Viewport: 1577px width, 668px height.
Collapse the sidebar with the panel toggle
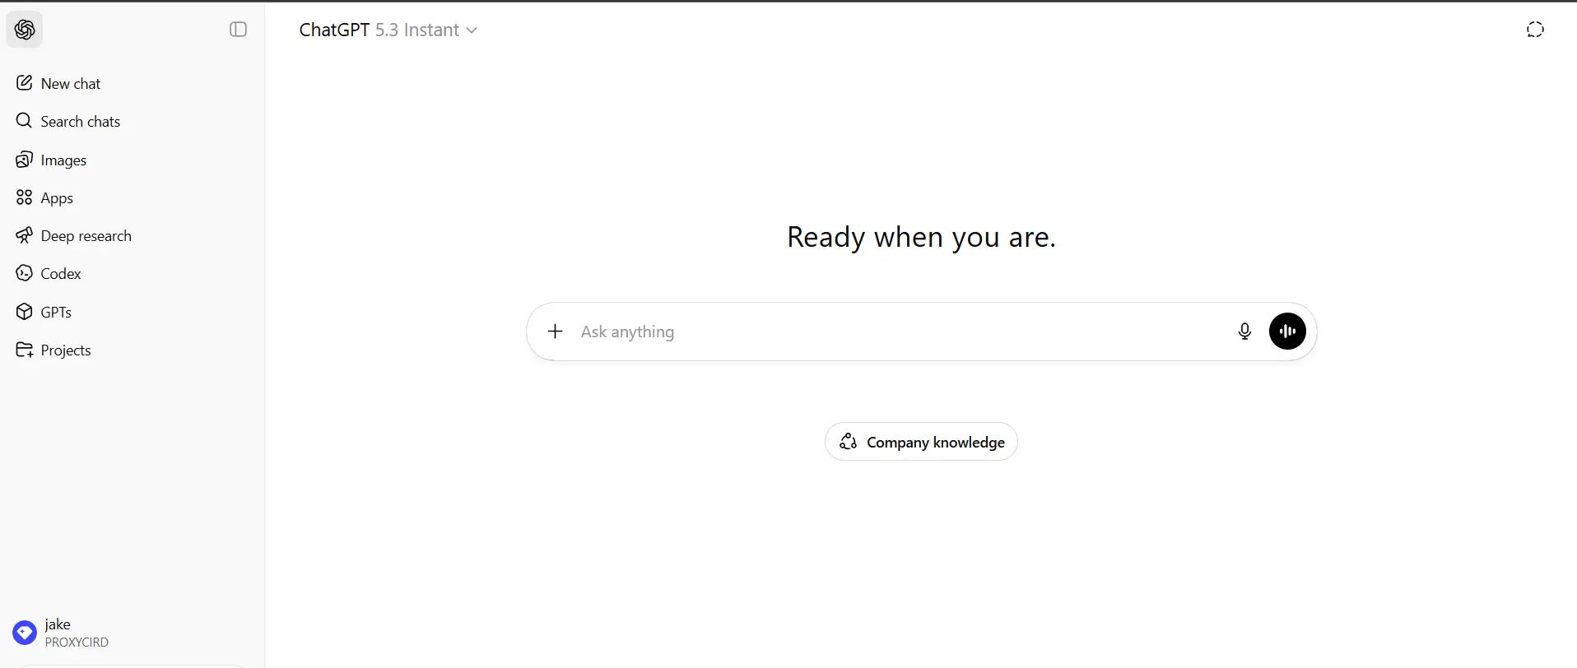(x=238, y=30)
